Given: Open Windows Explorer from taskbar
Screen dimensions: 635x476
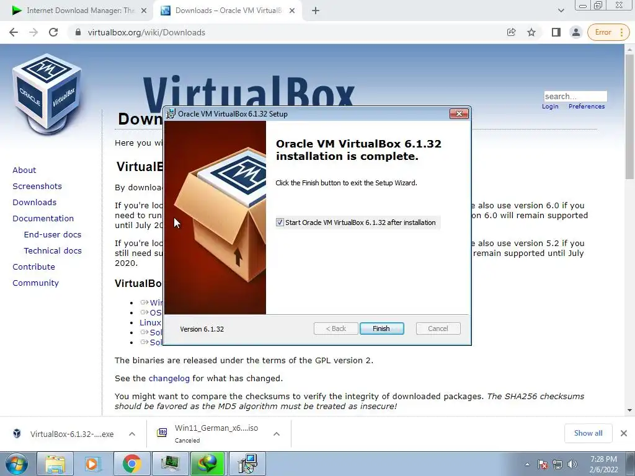Looking at the screenshot, I should point(55,464).
